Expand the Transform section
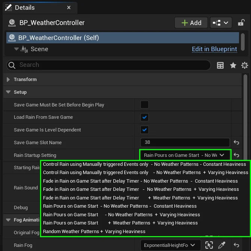251x251 pixels. coord(9,80)
